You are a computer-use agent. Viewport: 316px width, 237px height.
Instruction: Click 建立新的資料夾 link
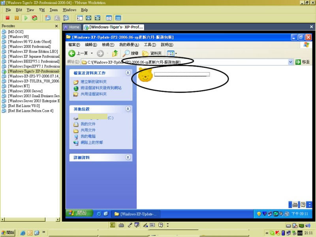point(94,82)
